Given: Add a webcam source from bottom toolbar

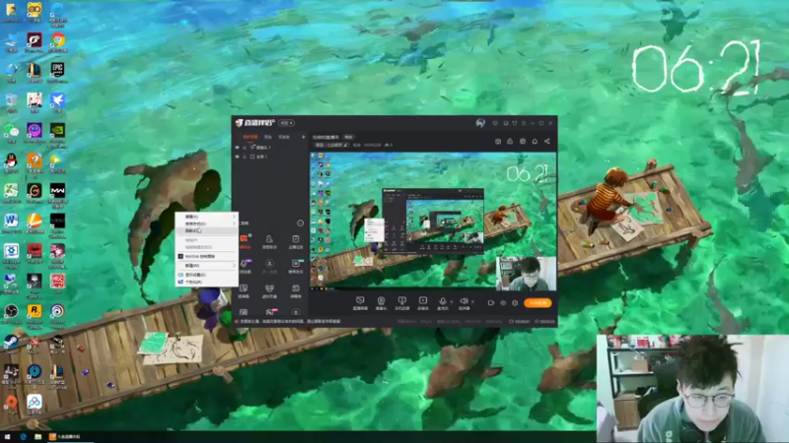Looking at the screenshot, I should click(x=381, y=302).
